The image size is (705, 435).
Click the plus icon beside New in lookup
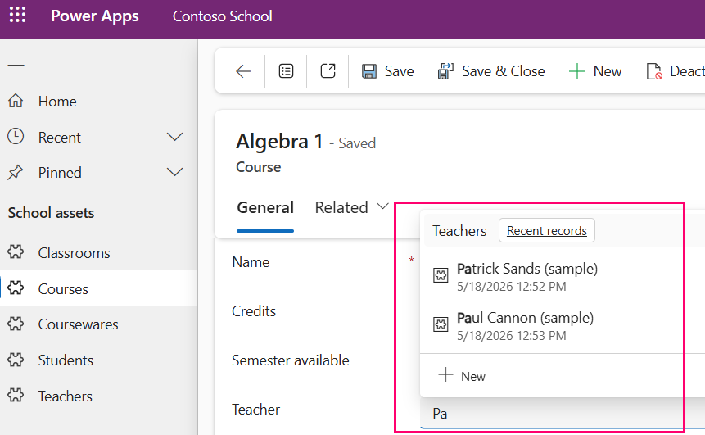pyautogui.click(x=445, y=374)
